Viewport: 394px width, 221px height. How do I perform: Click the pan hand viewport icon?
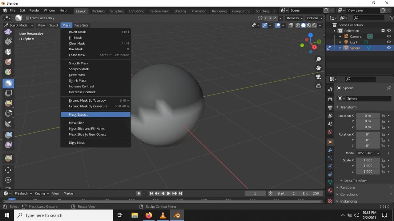319,68
